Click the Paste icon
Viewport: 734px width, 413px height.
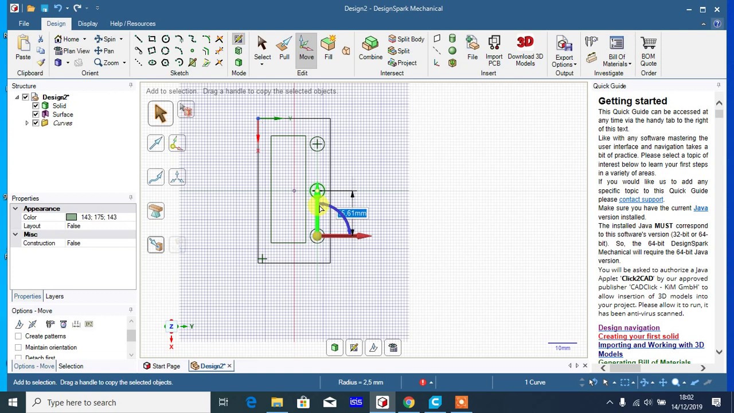23,48
